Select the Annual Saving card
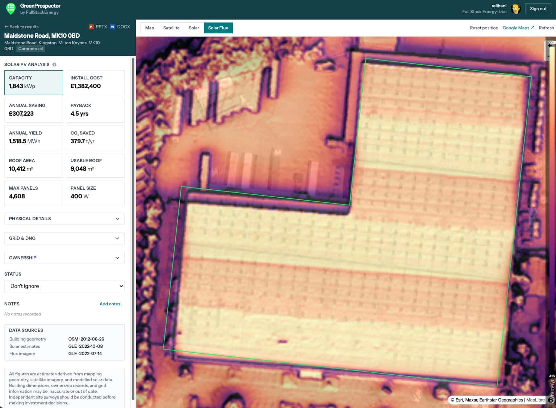This screenshot has width=556, height=408. [34, 110]
